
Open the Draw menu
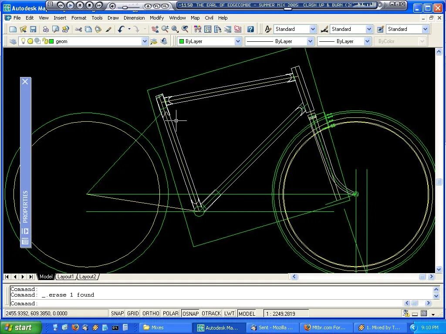[113, 17]
